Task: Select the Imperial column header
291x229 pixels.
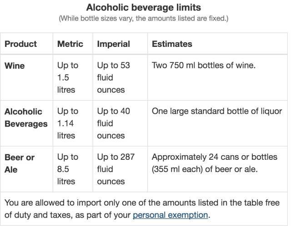Action: pos(113,44)
